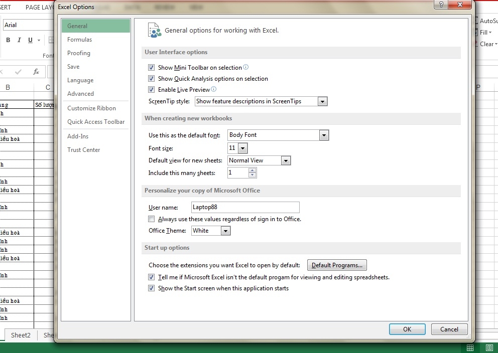The height and width of the screenshot is (353, 498).
Task: Check Always use these values regardless of sign in
Action: pyautogui.click(x=152, y=219)
